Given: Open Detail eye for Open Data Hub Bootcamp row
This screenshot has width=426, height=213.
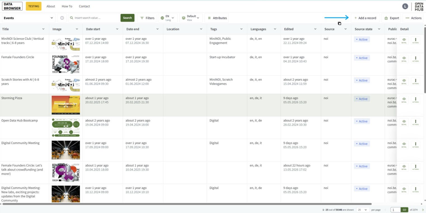Looking at the screenshot, I should click(404, 122).
